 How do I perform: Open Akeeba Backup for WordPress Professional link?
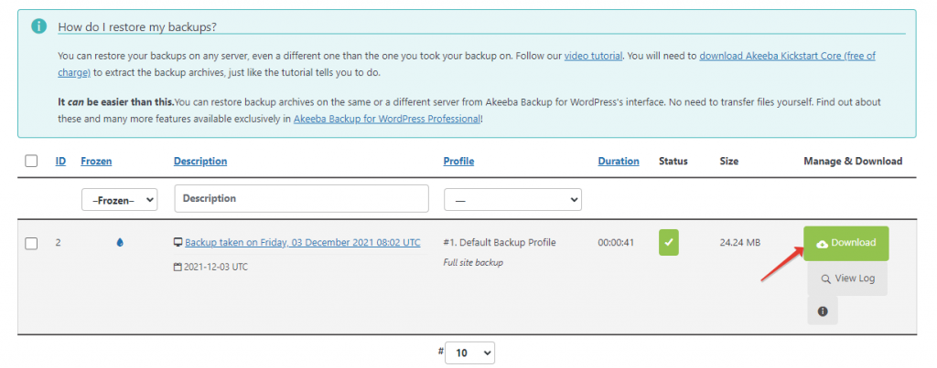point(387,119)
